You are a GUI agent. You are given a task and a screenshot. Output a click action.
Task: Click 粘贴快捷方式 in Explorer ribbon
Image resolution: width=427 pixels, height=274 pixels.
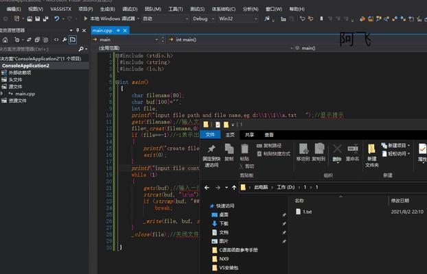[x=273, y=153]
